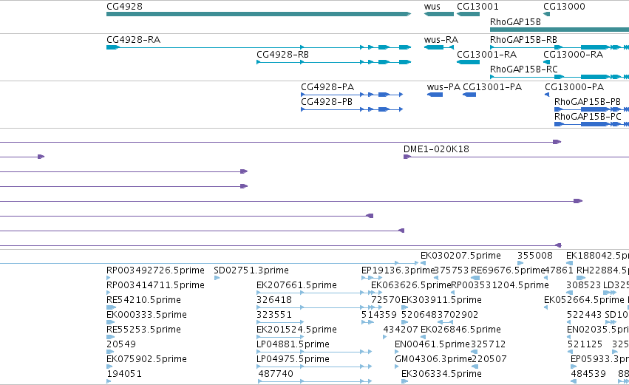Click the 355008 EST label
629x385 pixels.
pos(534,256)
